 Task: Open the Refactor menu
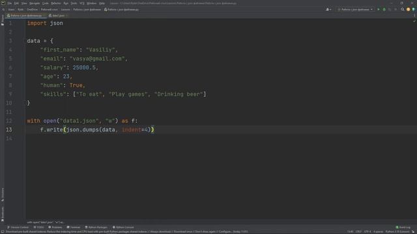click(x=56, y=3)
